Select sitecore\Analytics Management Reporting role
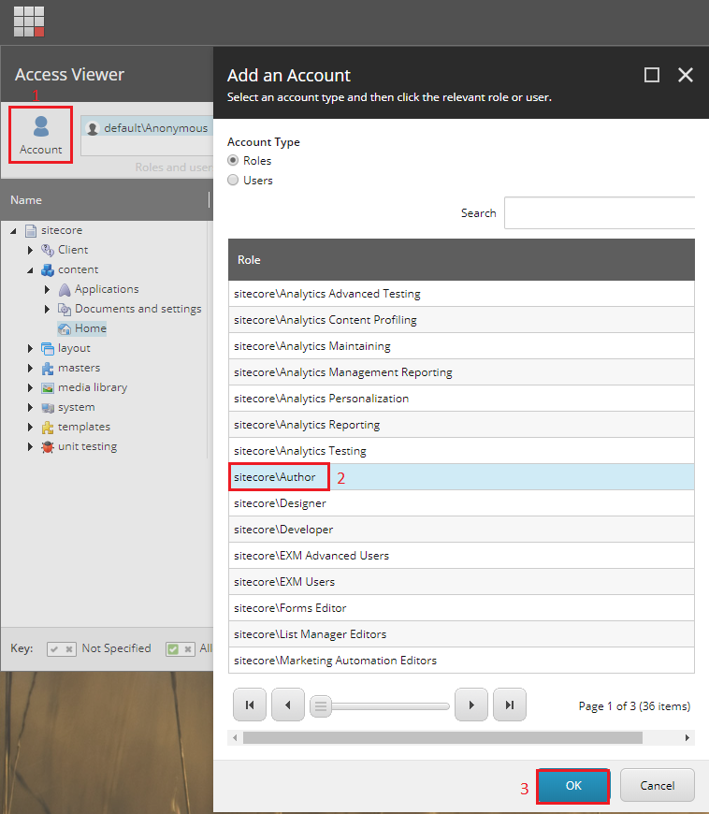The height and width of the screenshot is (814, 709). (461, 372)
